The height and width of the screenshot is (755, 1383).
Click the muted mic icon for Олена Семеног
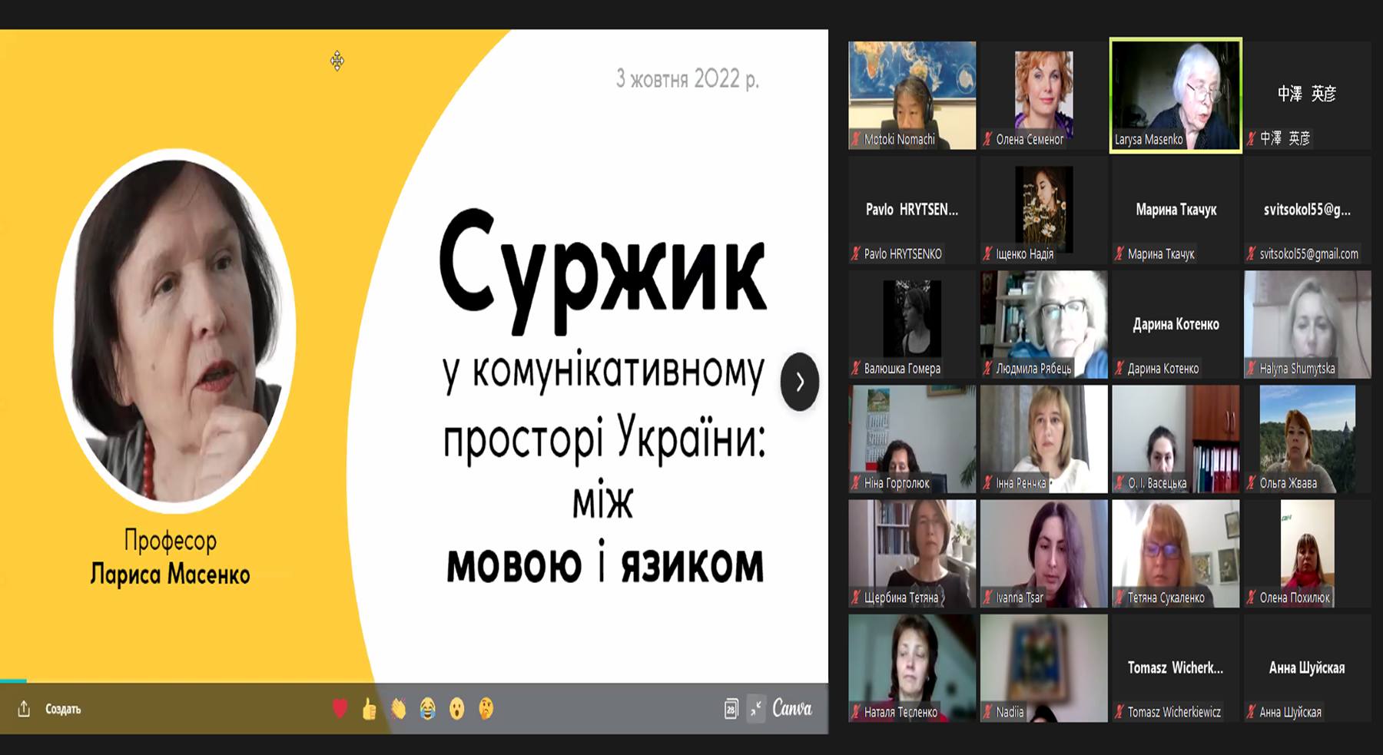click(x=988, y=140)
